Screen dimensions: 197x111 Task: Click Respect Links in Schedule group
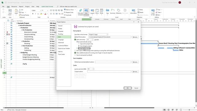click(69, 12)
